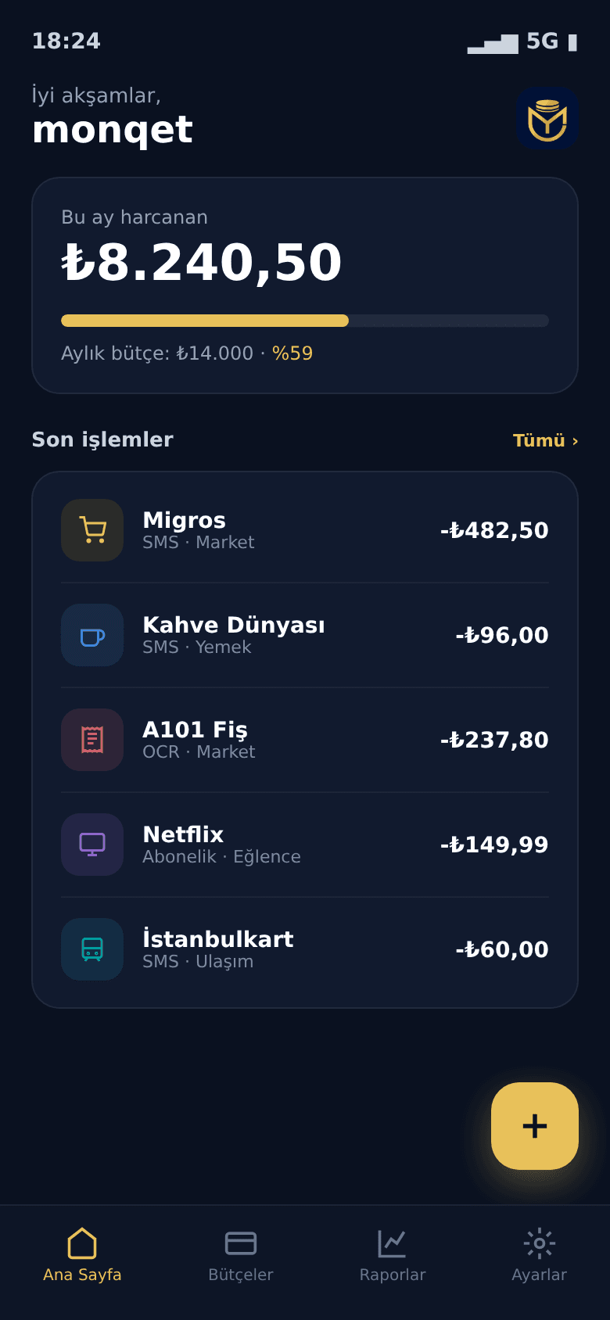Tap the Kahve Dünyası coffee cup icon

(x=92, y=635)
